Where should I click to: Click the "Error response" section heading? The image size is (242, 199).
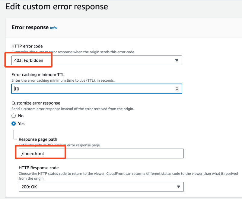[x=30, y=27]
